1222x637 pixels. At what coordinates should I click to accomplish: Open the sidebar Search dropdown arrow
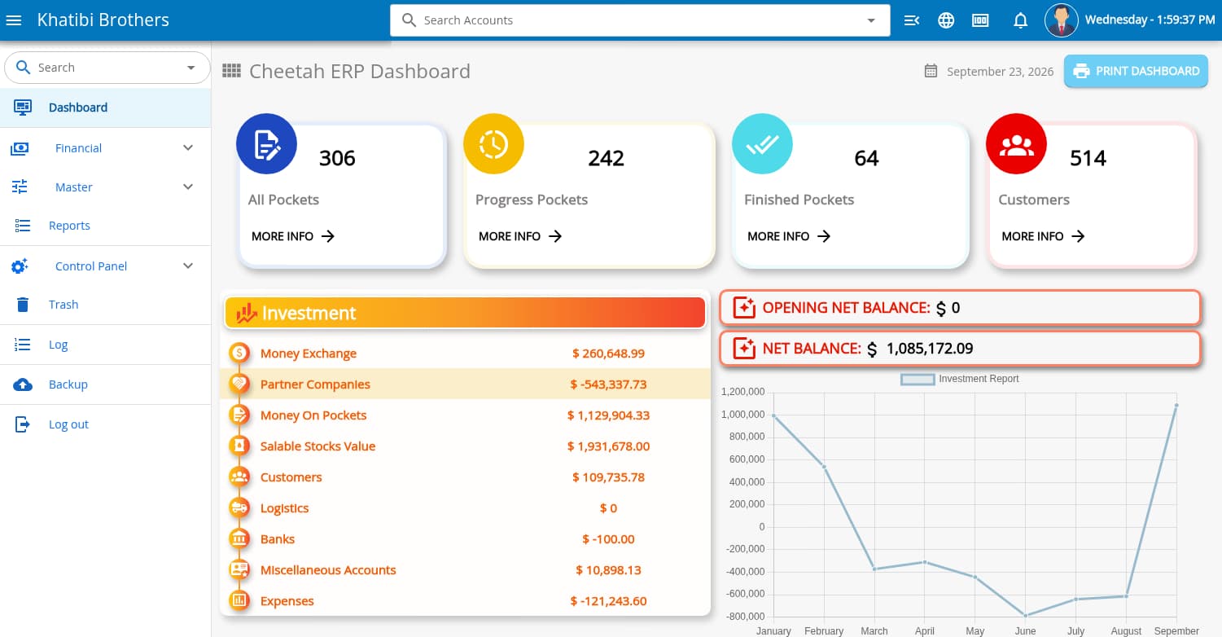[191, 68]
